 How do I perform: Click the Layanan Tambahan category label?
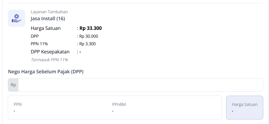(49, 12)
